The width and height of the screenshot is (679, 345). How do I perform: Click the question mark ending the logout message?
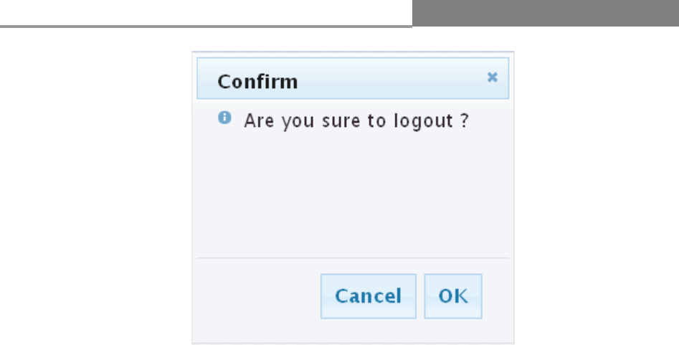[x=465, y=120]
